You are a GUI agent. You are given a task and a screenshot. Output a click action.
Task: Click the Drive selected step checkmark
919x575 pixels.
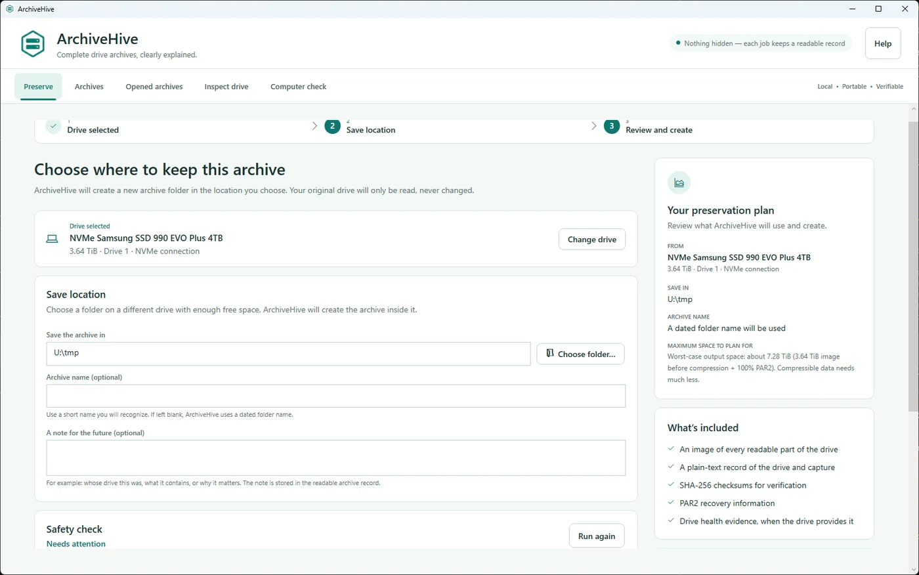click(x=53, y=125)
